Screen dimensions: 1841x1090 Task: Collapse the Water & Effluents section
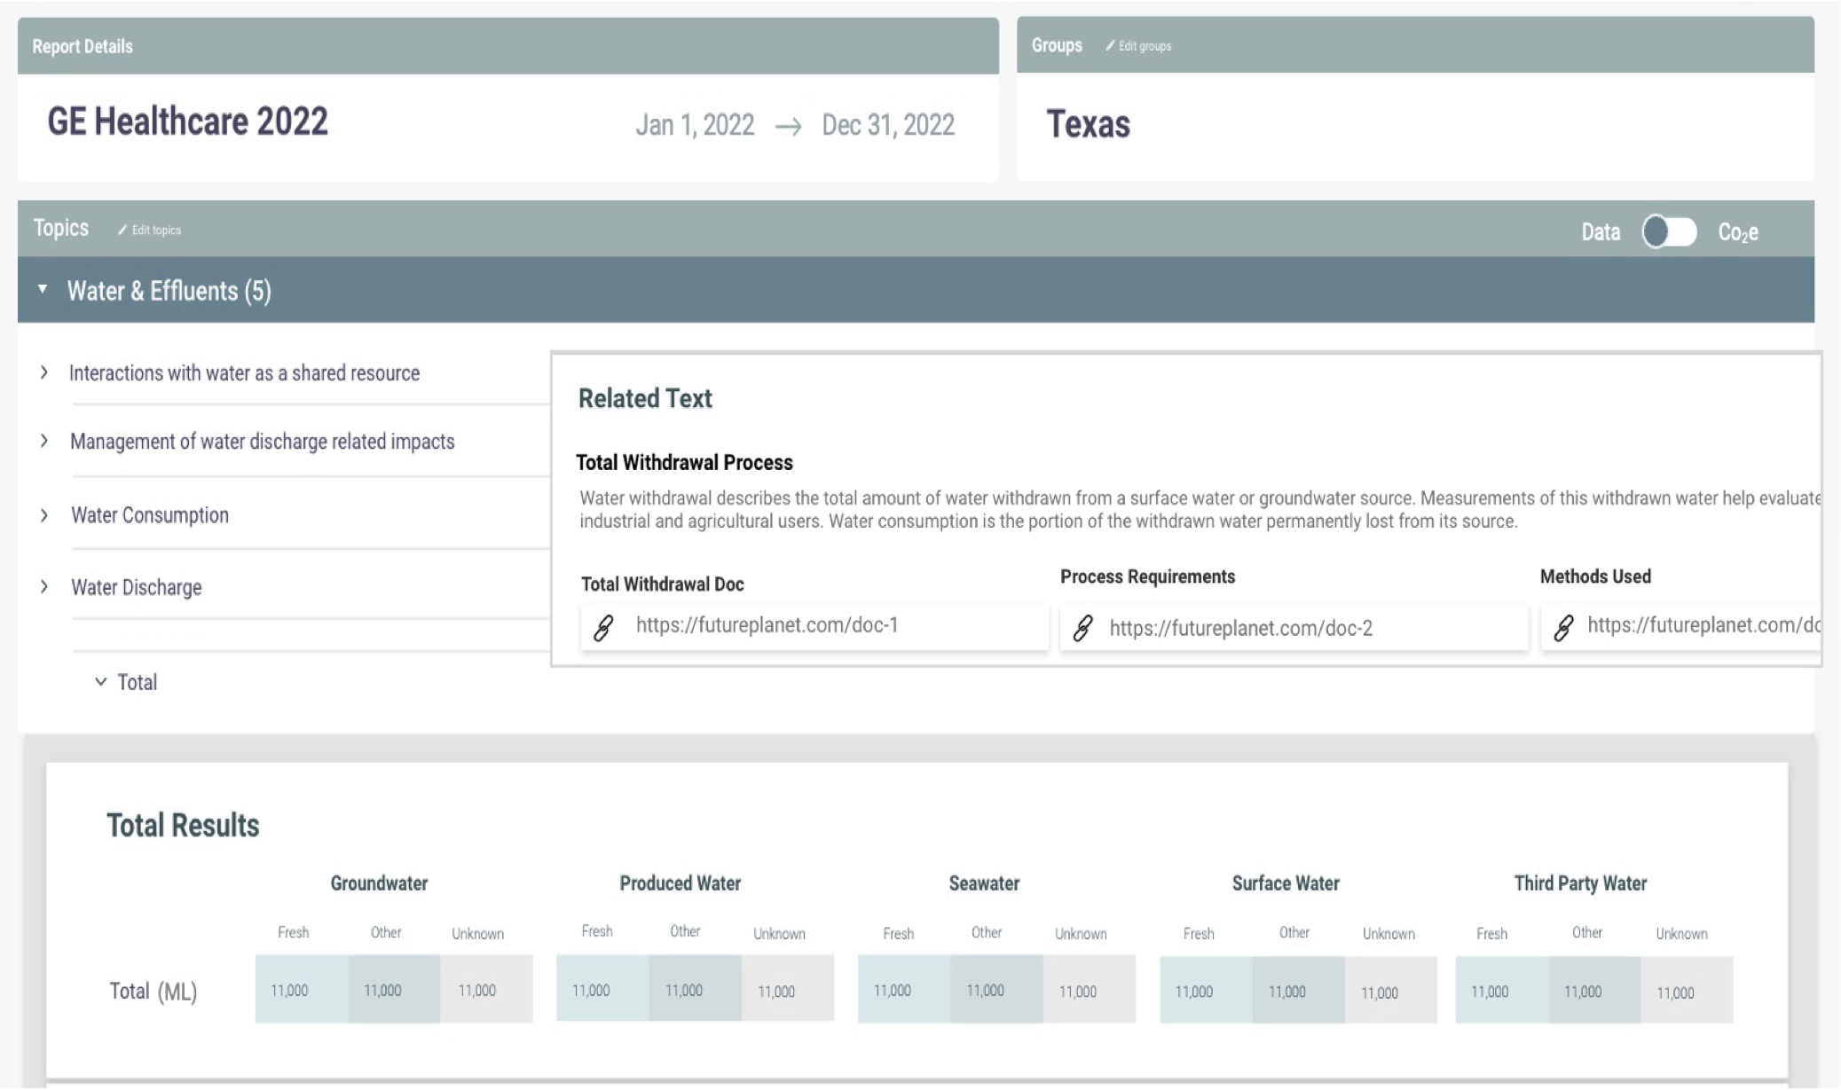point(42,289)
